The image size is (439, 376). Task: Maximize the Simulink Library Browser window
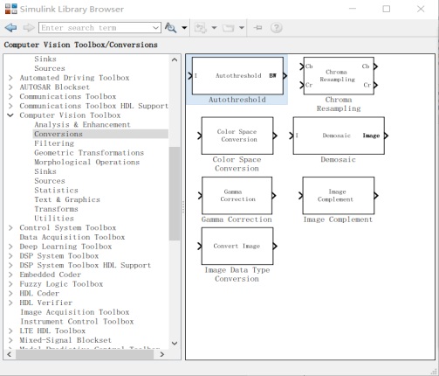click(387, 9)
